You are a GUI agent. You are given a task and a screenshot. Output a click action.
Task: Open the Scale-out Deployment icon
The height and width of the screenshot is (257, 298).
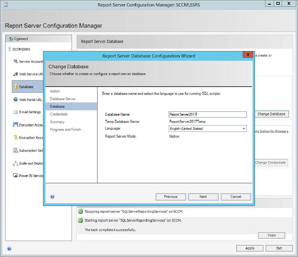coord(16,163)
